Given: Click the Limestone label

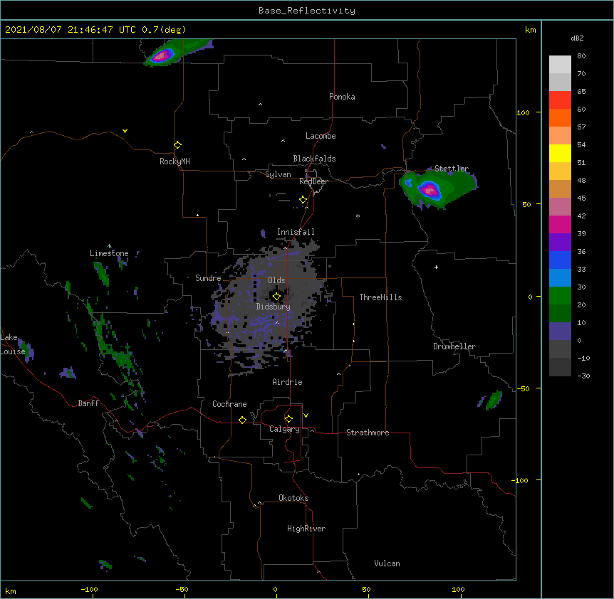Looking at the screenshot, I should [109, 253].
